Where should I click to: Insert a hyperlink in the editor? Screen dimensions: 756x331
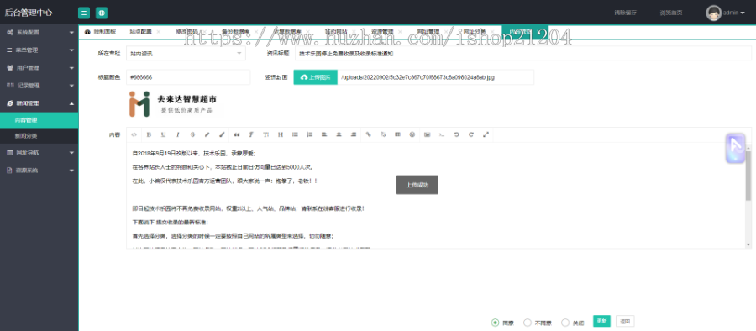[x=369, y=134]
